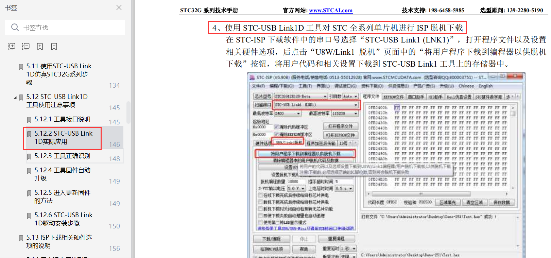The height and width of the screenshot is (258, 551).
Task: Click page number 156 beside bookmark 5.13
Action: [114, 248]
